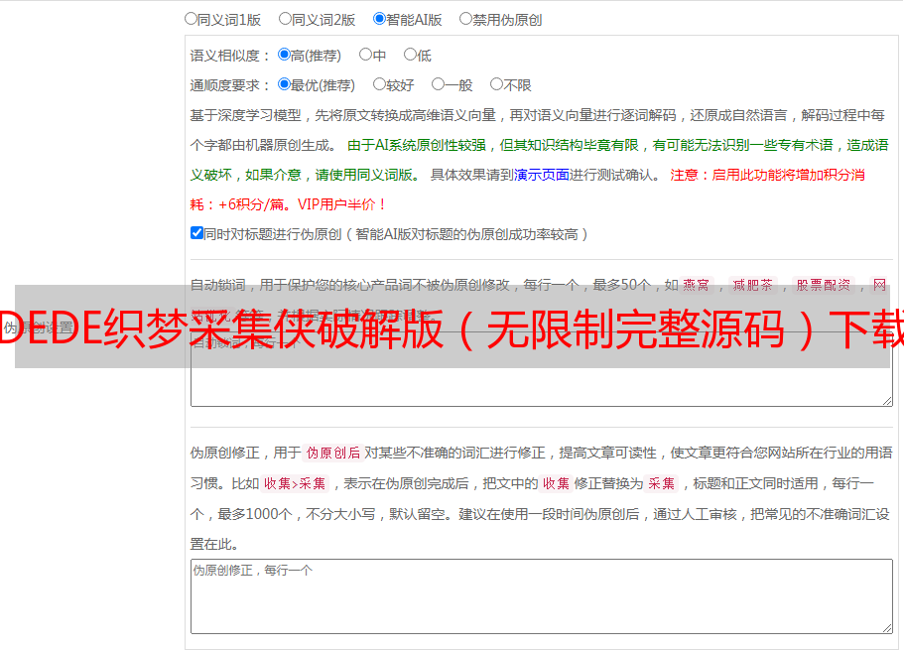Image resolution: width=904 pixels, height=653 pixels.
Task: Click the 伪原创后 highlighted term
Action: point(333,453)
